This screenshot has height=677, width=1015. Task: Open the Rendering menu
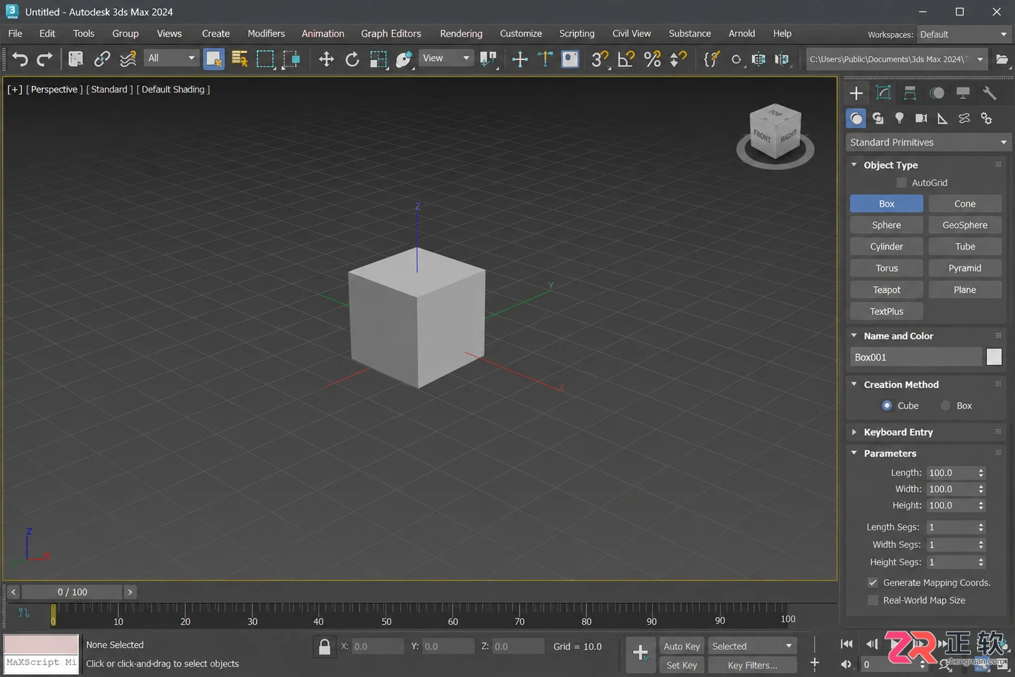[x=461, y=33]
